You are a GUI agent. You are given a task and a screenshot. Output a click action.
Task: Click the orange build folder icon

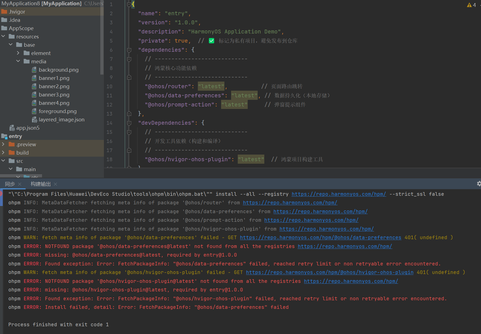(x=12, y=153)
